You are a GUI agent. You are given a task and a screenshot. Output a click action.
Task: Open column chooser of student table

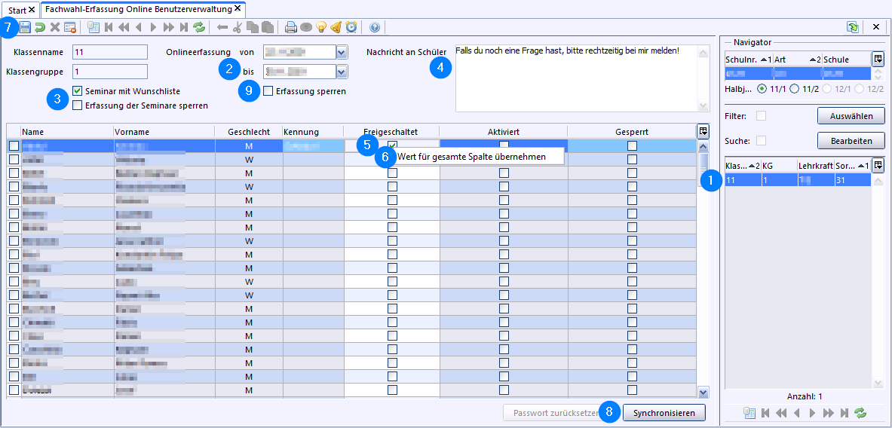[703, 131]
